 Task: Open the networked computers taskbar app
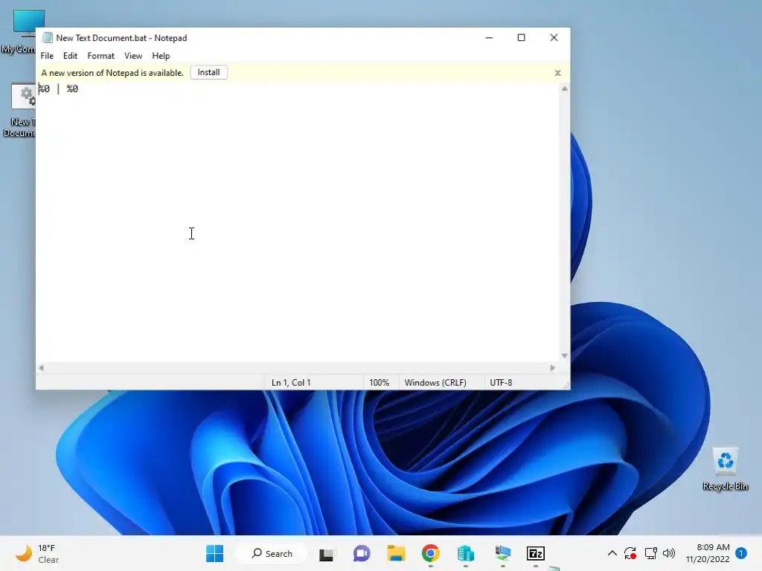click(x=502, y=553)
